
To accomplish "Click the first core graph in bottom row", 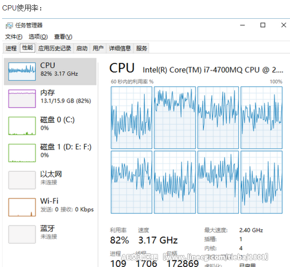I will point(131,182).
